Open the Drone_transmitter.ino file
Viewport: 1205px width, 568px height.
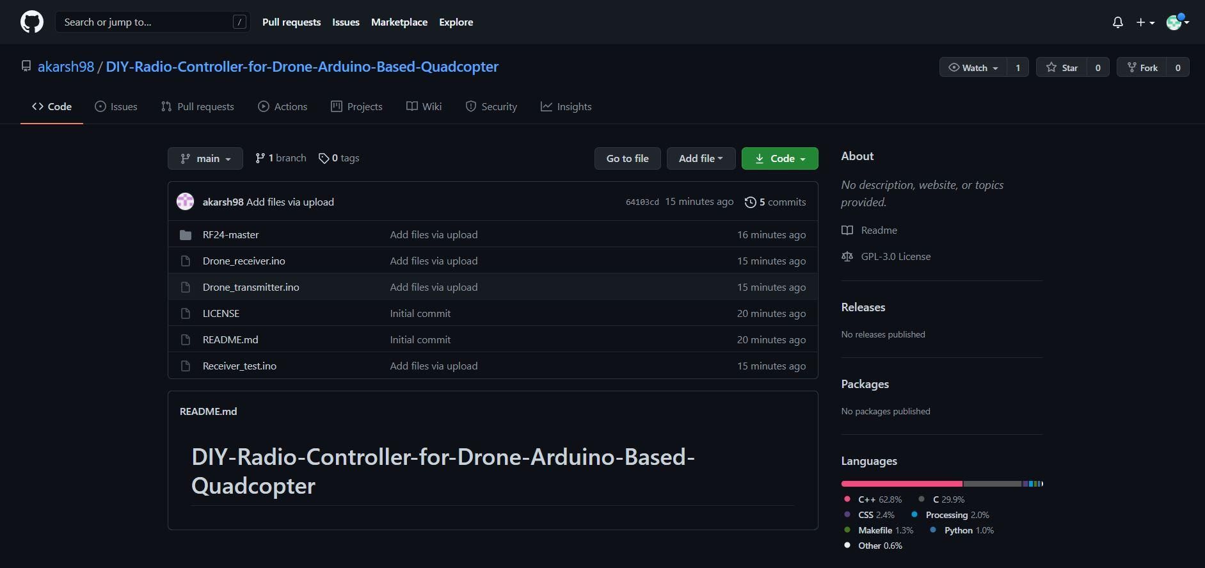click(x=251, y=288)
